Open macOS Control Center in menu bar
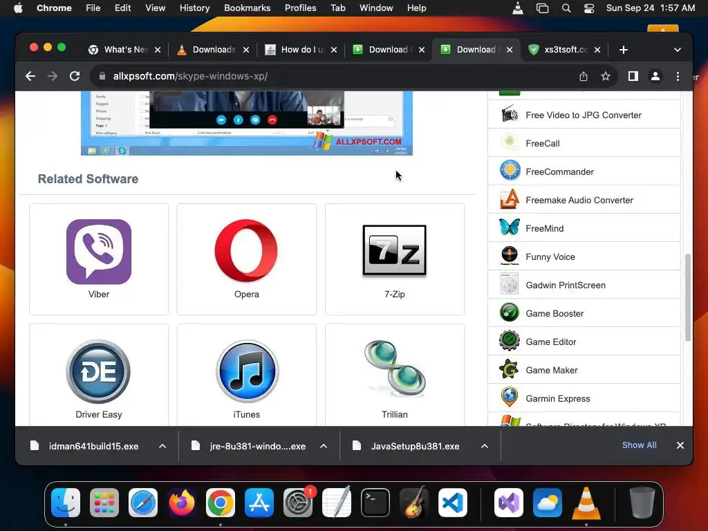The width and height of the screenshot is (708, 531). (x=589, y=8)
